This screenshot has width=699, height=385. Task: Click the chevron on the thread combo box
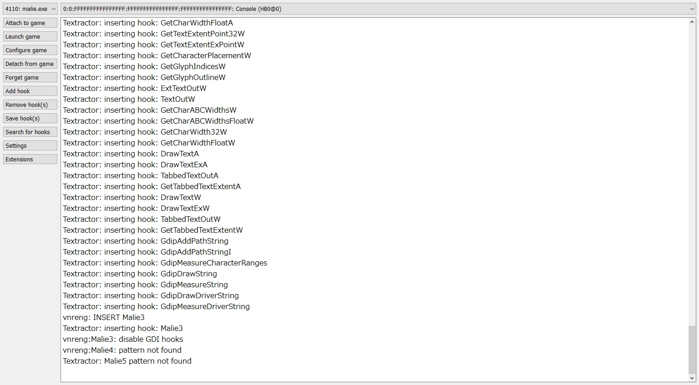(x=692, y=8)
